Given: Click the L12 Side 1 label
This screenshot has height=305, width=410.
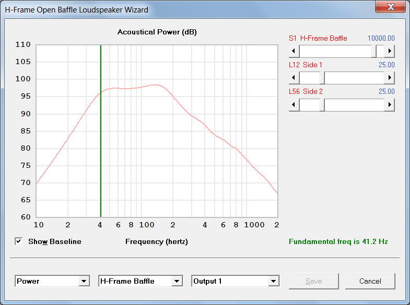Looking at the screenshot, I should pos(306,65).
